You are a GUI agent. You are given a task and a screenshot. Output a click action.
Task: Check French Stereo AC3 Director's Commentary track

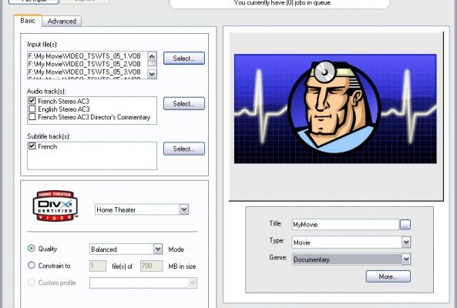(32, 117)
